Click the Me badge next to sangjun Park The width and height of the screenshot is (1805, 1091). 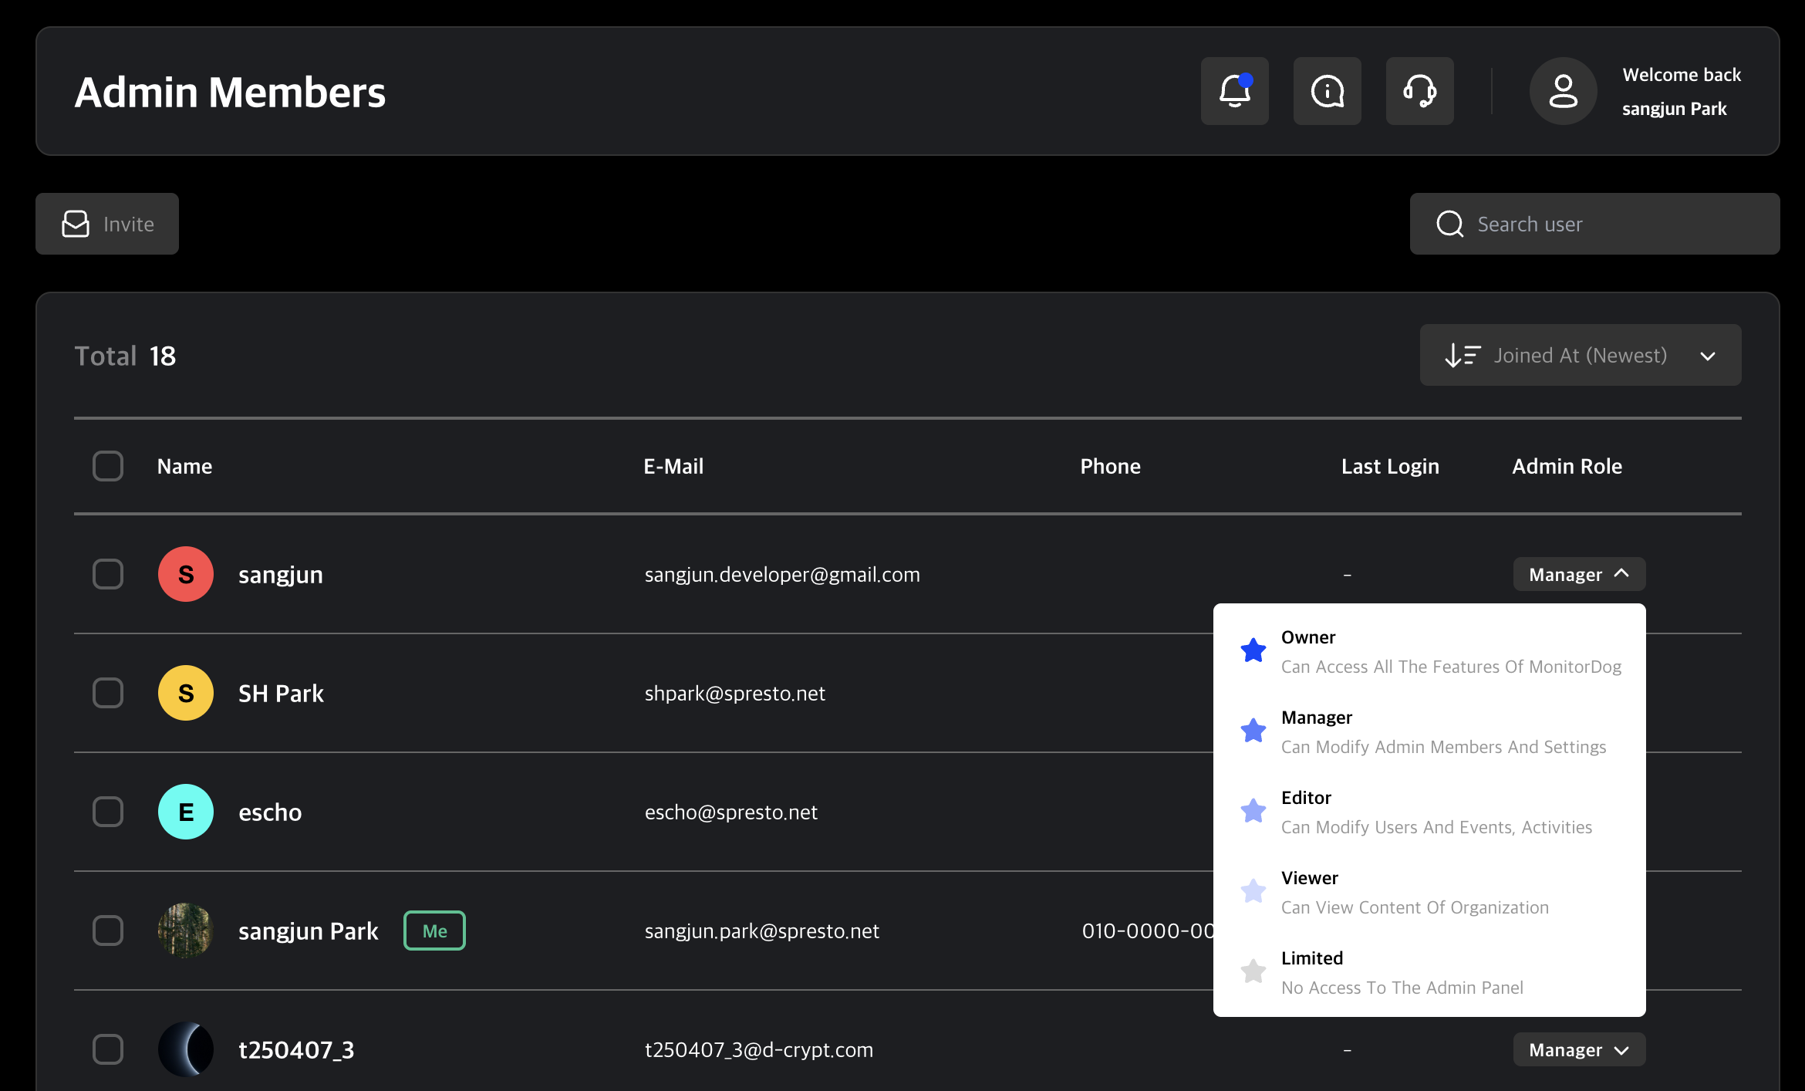pyautogui.click(x=434, y=931)
